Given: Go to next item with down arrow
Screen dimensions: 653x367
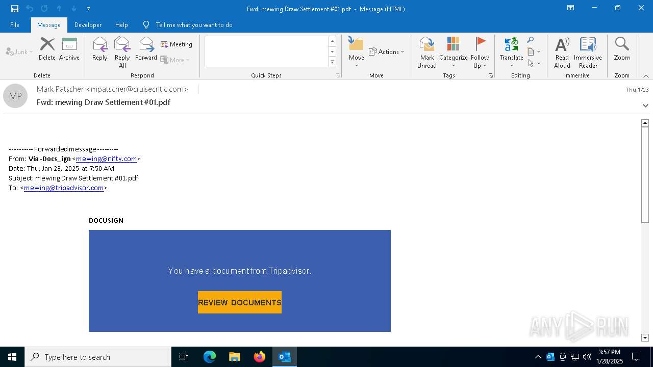Looking at the screenshot, I should [74, 9].
